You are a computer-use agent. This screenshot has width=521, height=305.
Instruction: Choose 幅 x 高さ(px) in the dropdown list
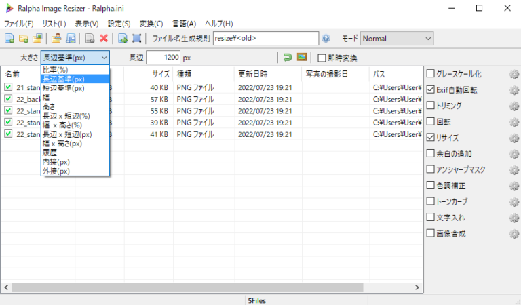point(62,144)
